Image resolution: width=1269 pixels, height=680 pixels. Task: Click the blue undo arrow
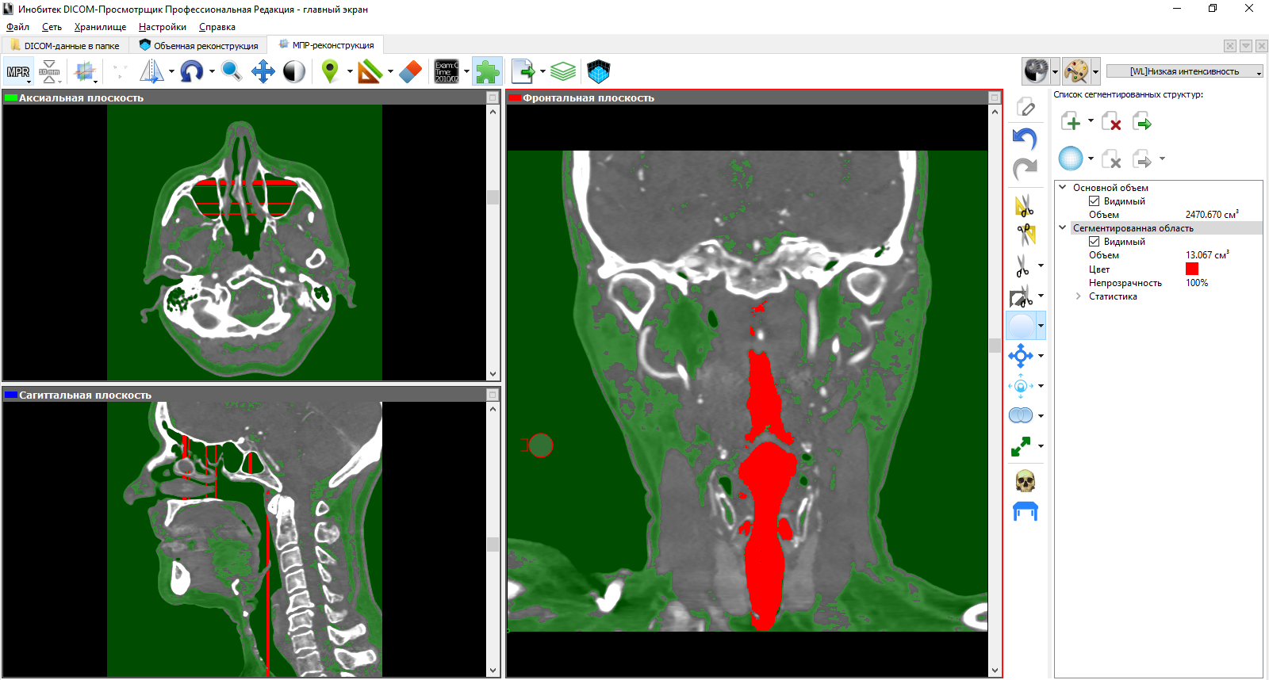tap(1025, 139)
